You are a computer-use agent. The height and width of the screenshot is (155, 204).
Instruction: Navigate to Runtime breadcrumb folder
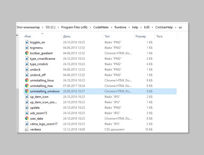[120, 27]
